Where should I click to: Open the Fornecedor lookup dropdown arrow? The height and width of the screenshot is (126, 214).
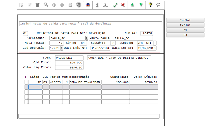tap(86, 38)
